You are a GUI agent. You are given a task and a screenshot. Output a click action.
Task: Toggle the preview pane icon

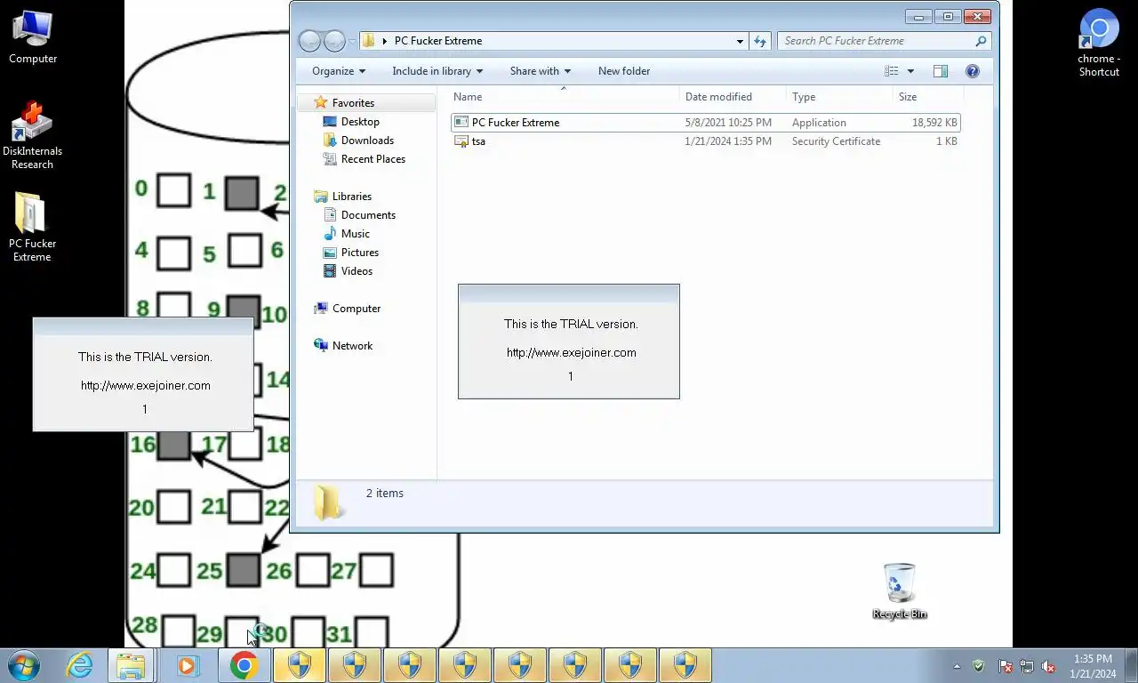[941, 71]
